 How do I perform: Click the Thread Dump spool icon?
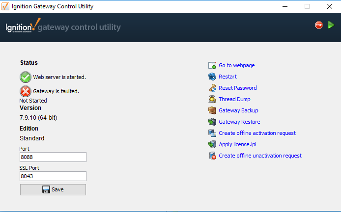tap(212, 99)
